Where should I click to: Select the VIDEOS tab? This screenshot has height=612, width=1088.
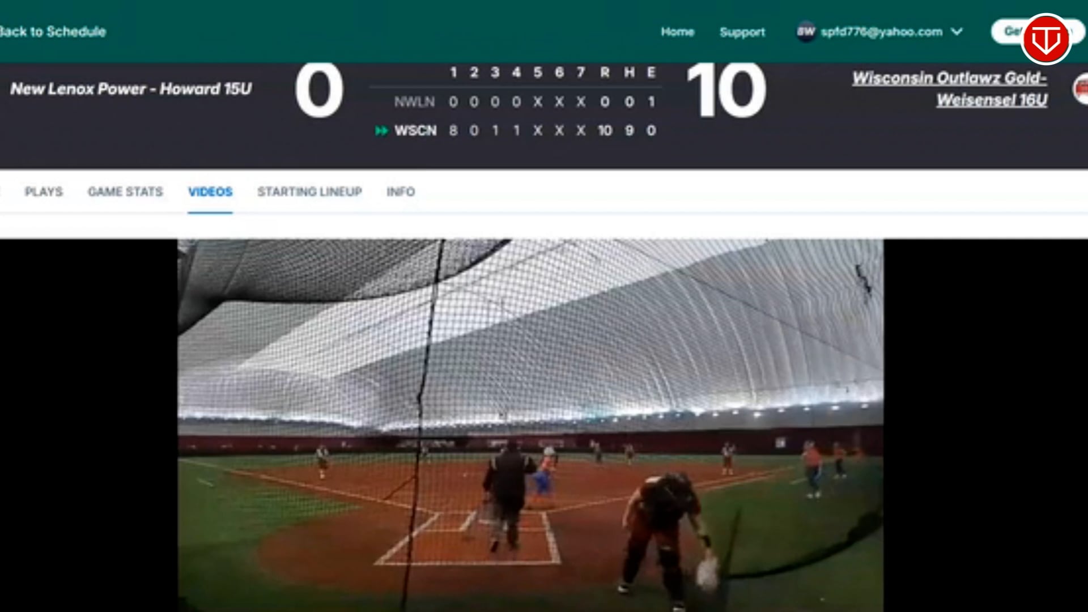pyautogui.click(x=210, y=192)
